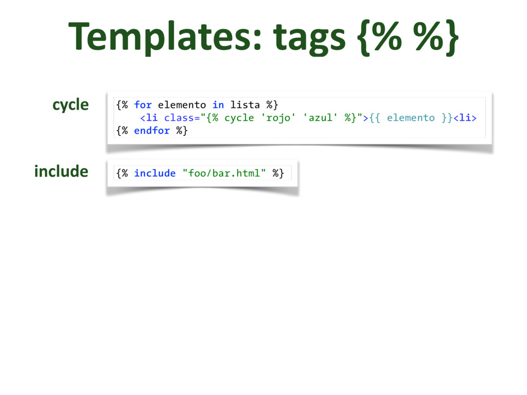Click the closing "<li>" tag at line end
Screen dimensions: 527x395
point(465,118)
